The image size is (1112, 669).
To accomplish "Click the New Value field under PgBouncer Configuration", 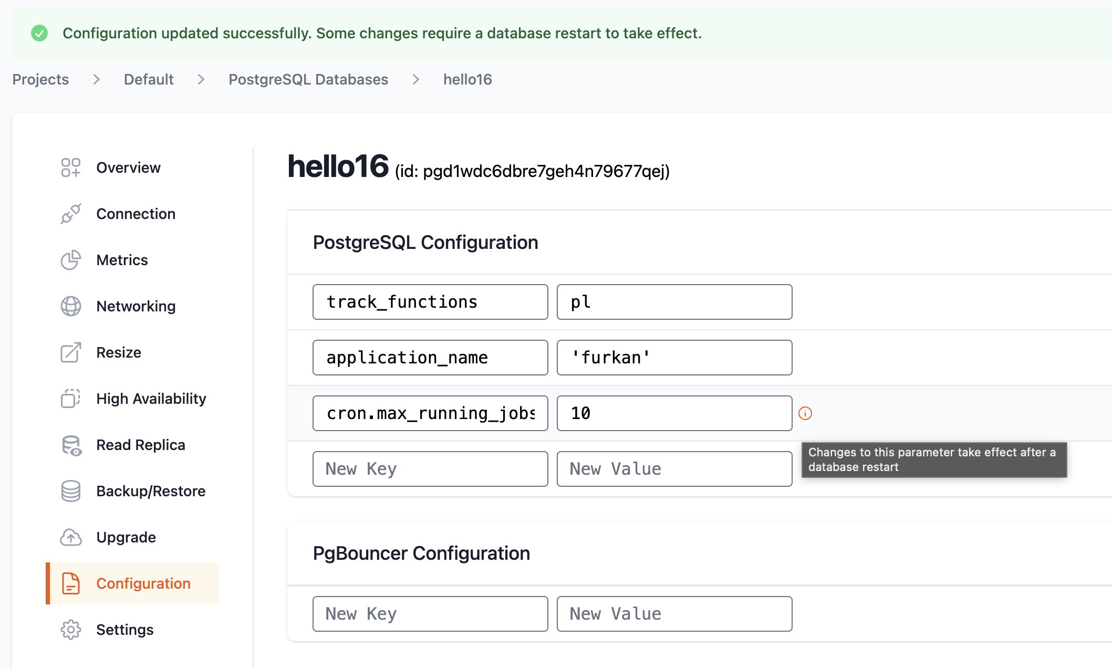I will pos(674,613).
